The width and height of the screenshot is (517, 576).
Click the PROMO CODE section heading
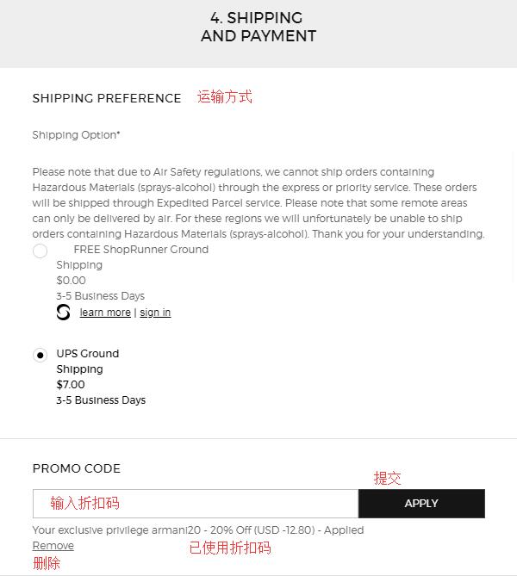[x=77, y=468]
